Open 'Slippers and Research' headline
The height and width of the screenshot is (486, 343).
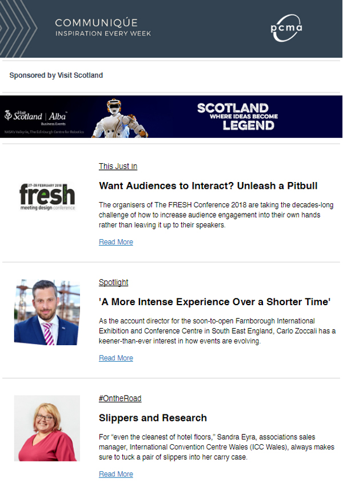pos(153,418)
